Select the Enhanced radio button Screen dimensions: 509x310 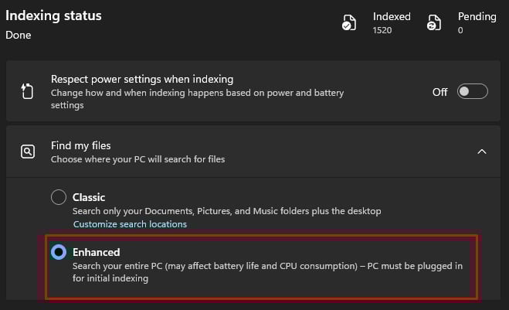coord(59,252)
